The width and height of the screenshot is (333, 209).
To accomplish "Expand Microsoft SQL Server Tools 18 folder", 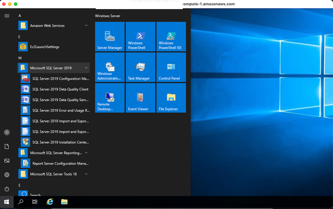I will (53, 174).
